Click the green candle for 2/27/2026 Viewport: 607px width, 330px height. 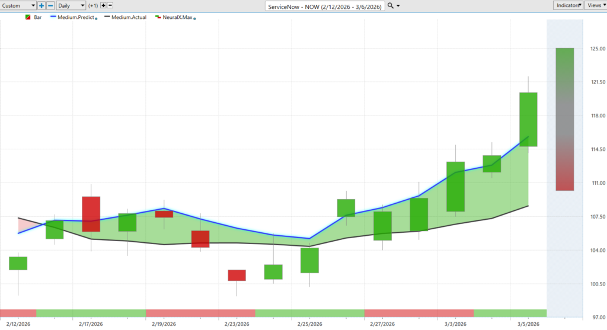point(382,226)
